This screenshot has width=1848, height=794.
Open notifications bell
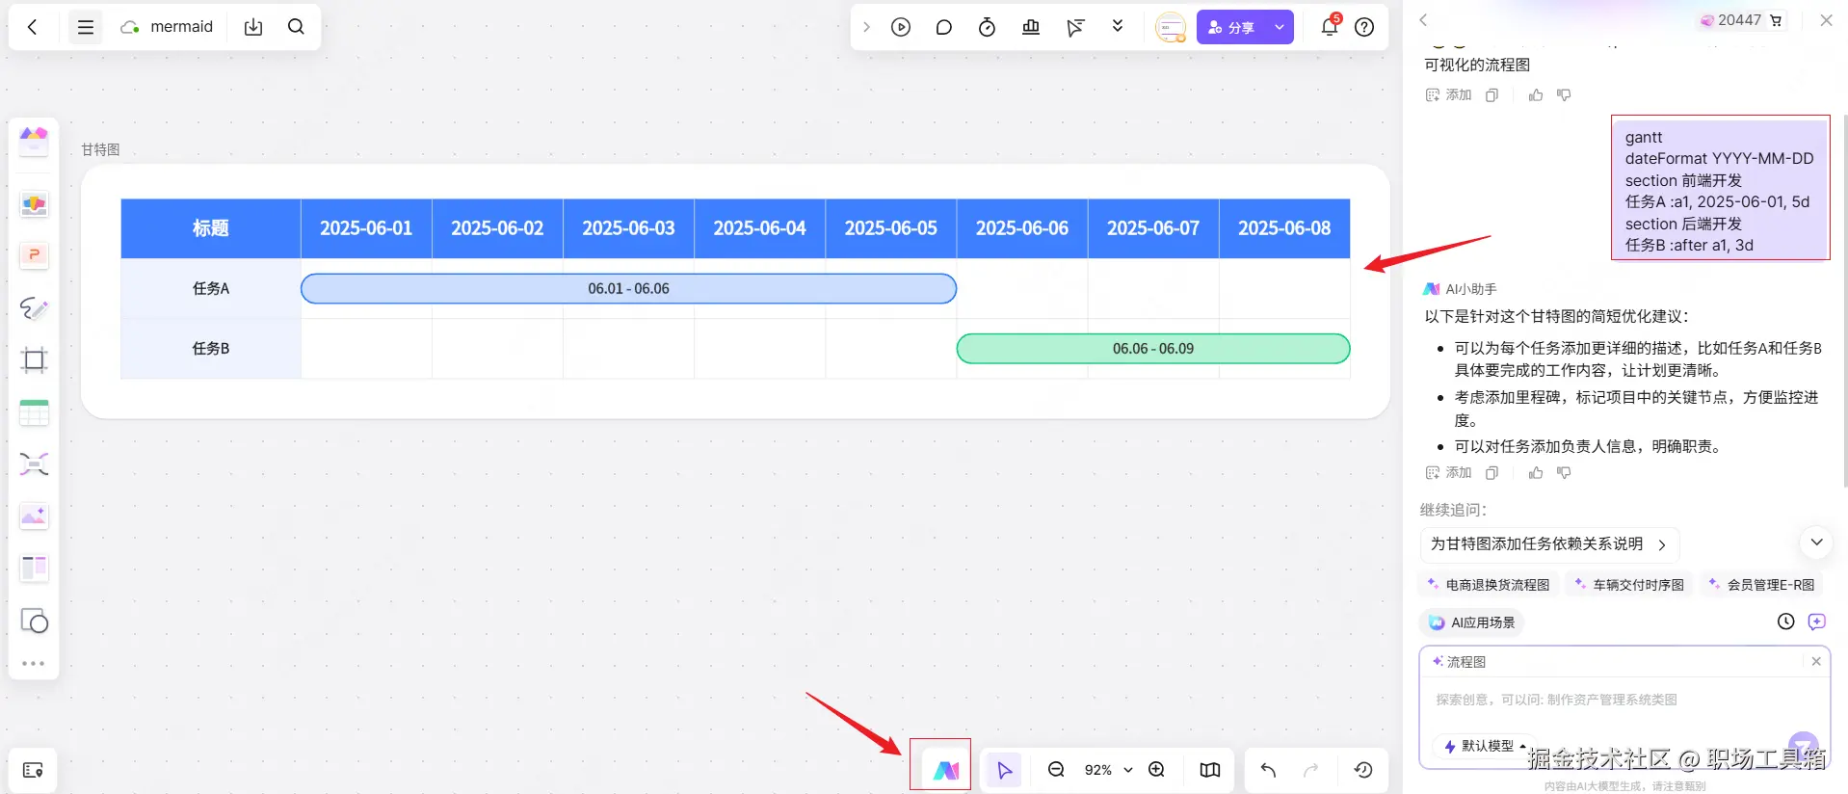coord(1330,26)
